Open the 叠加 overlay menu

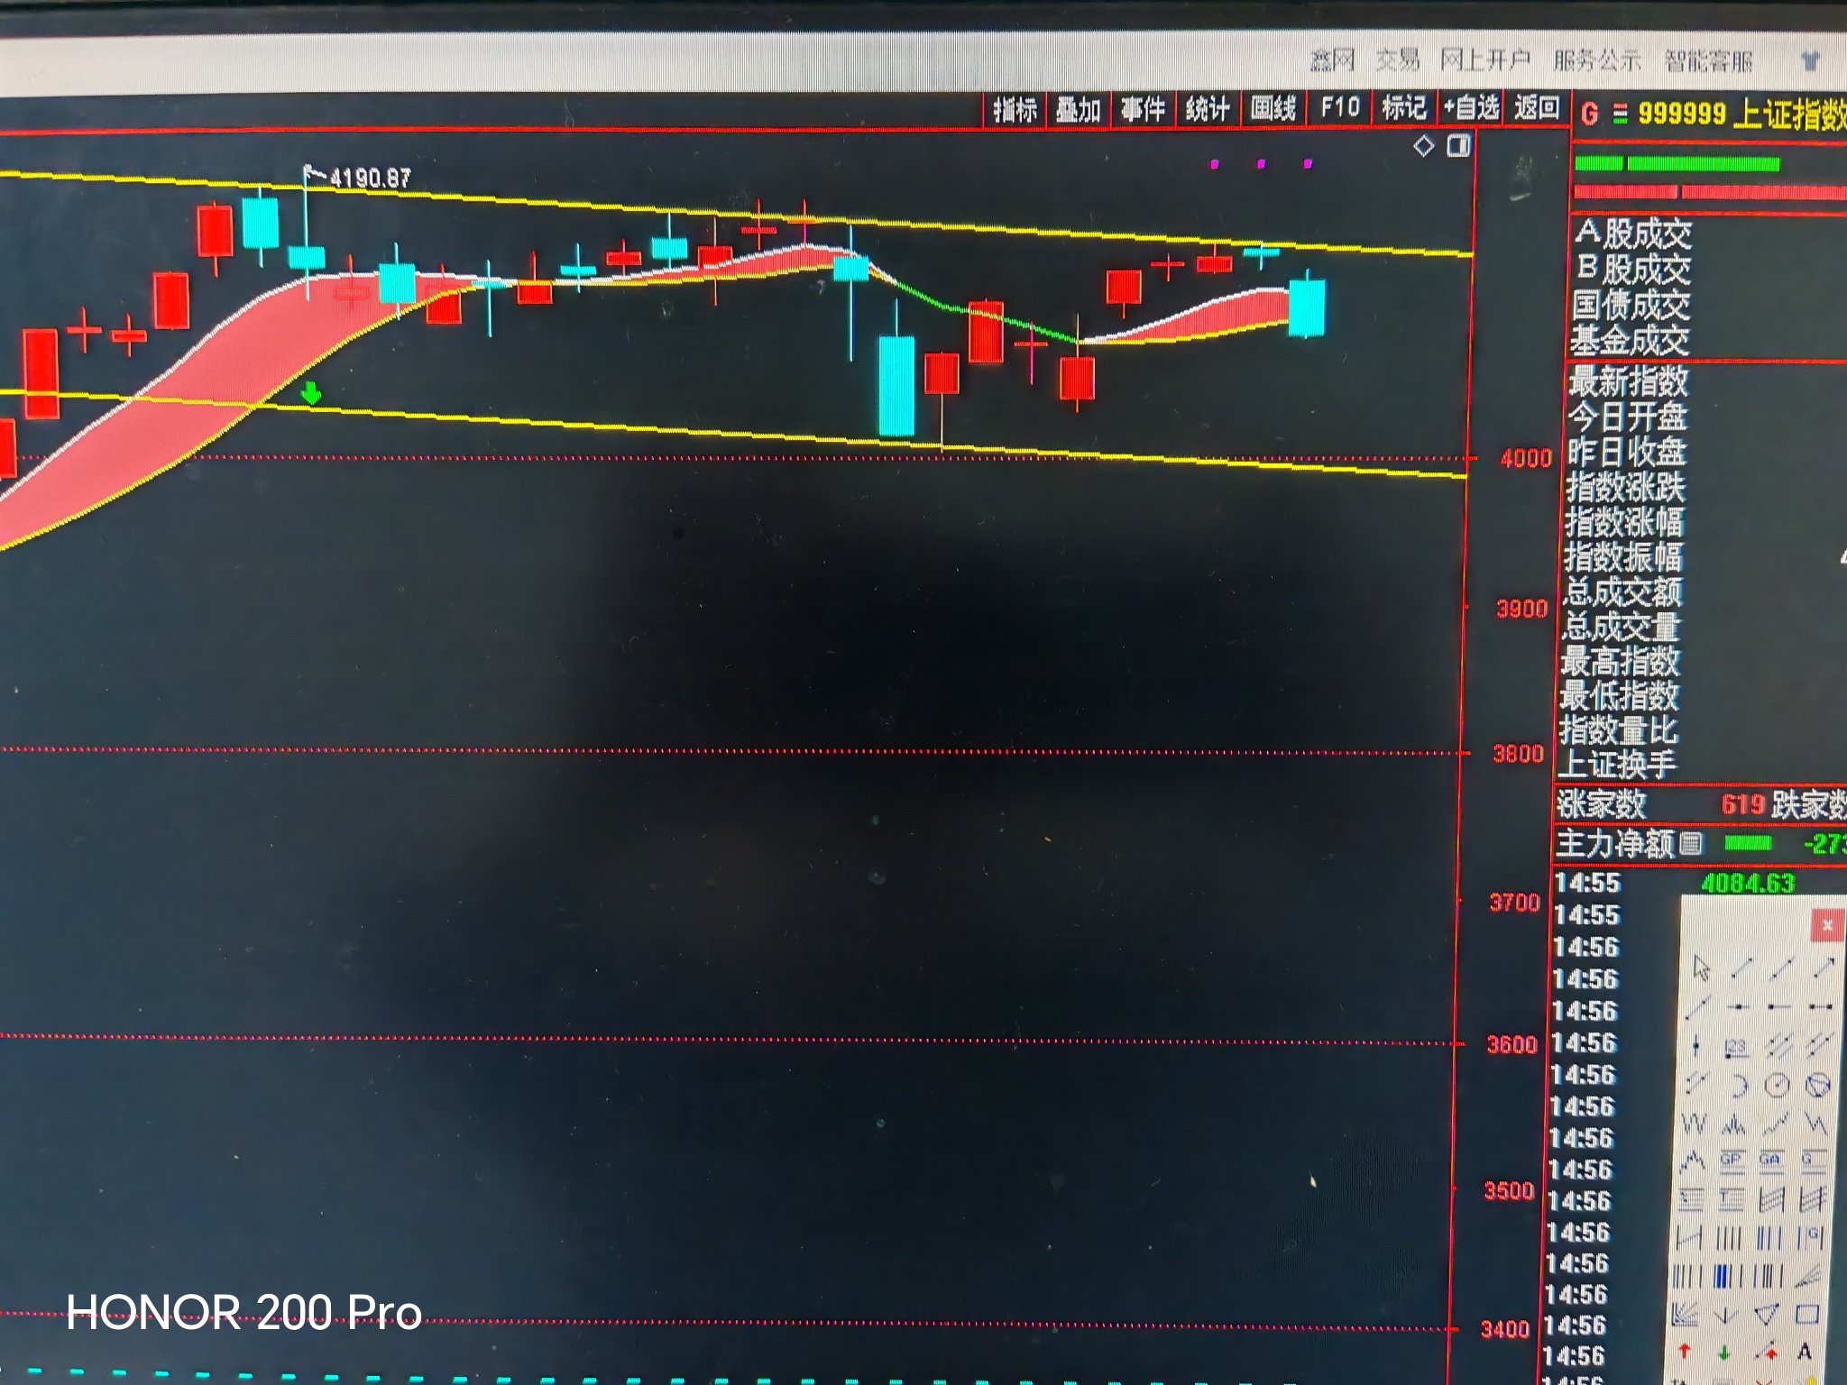click(1079, 110)
